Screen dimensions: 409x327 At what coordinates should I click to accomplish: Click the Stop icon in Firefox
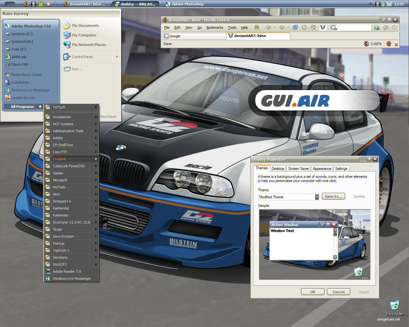[304, 27]
